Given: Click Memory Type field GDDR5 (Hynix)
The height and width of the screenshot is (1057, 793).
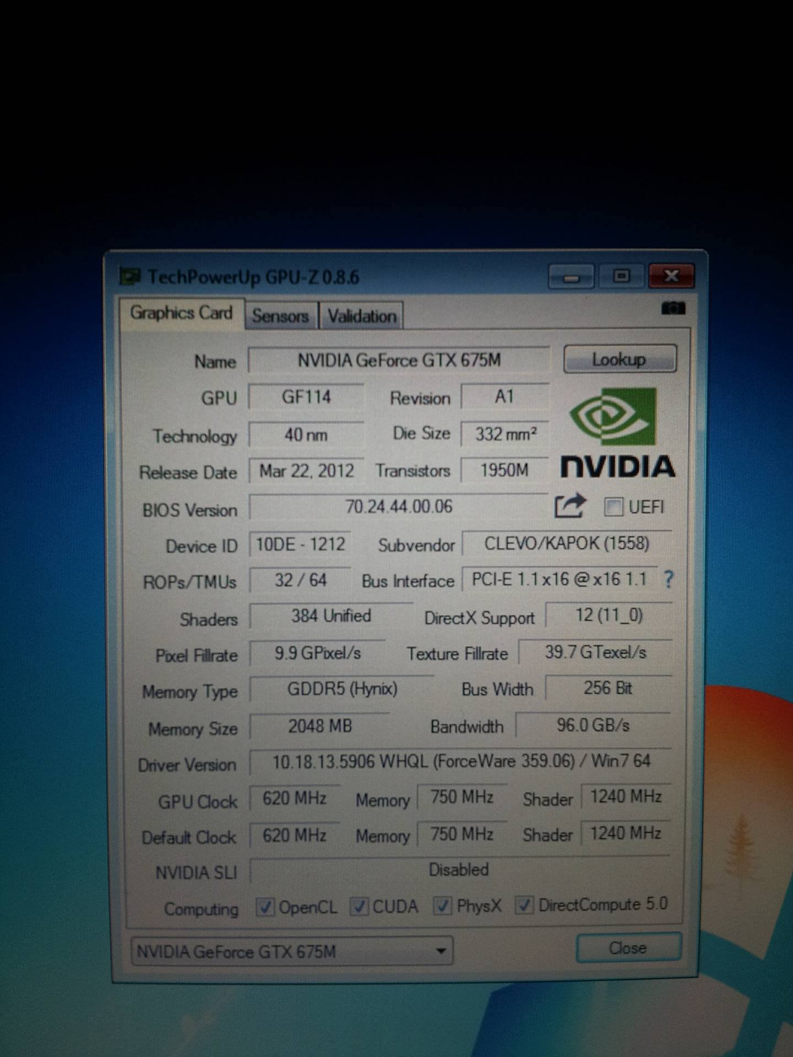Looking at the screenshot, I should [342, 689].
